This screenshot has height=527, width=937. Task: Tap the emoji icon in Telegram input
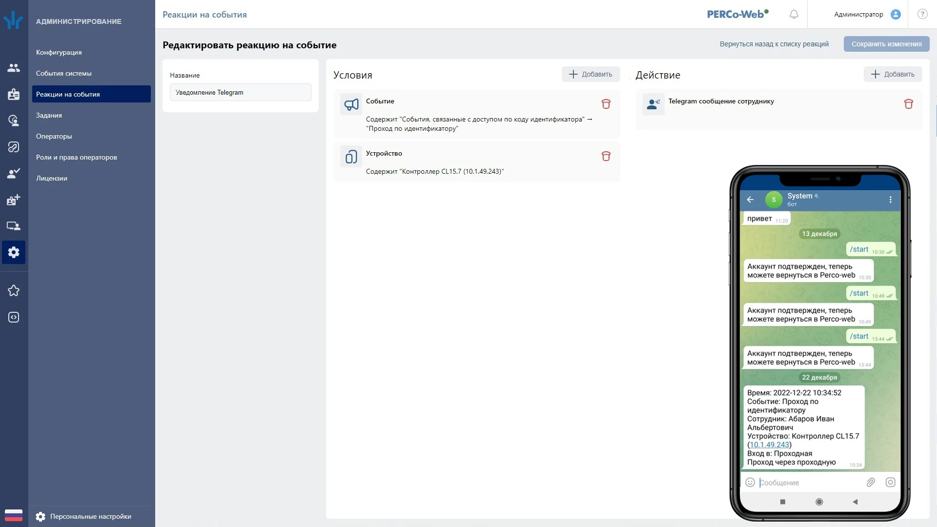pos(750,483)
